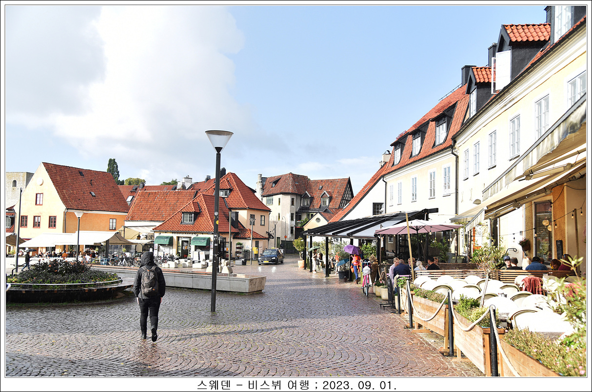Click the caption text '스웨덴 - 비스뷔 여행 ; 2023. 09. 01.'

(x=296, y=385)
